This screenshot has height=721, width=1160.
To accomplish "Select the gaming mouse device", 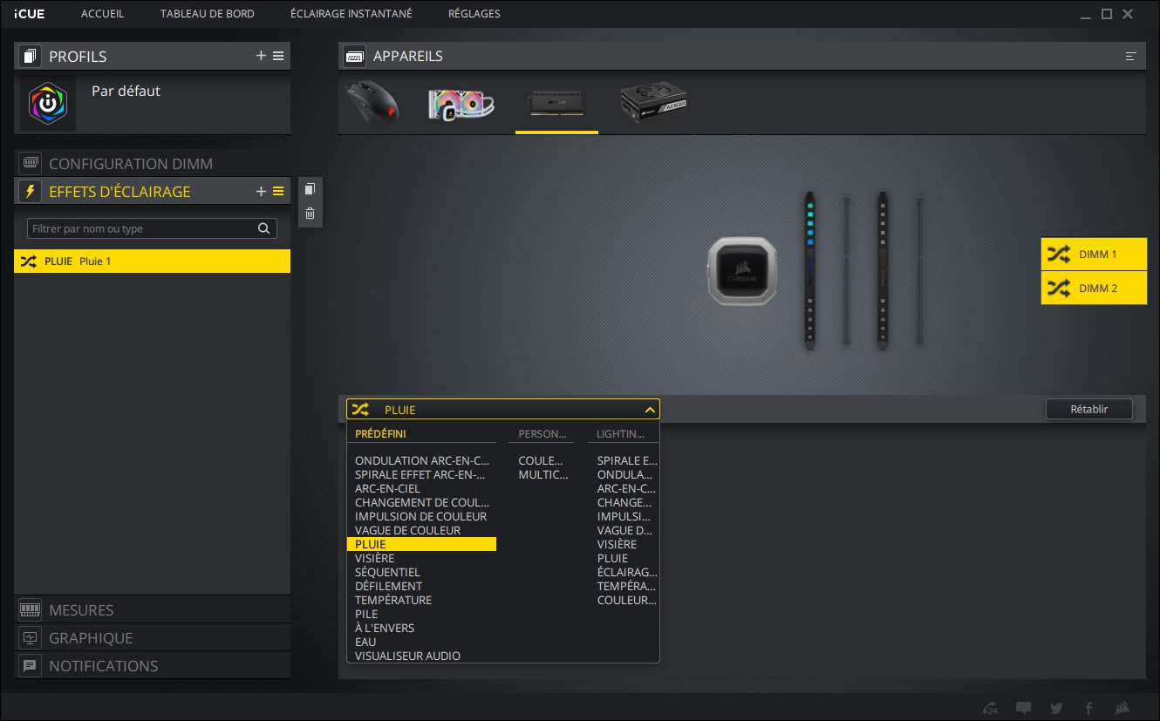I will tap(372, 103).
